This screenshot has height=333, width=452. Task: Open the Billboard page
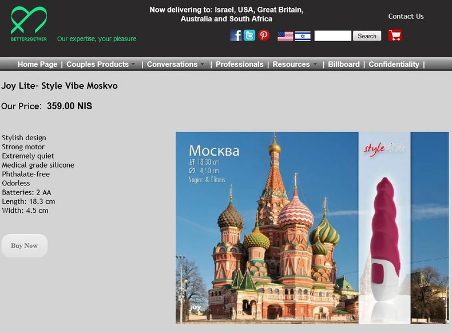coord(344,64)
